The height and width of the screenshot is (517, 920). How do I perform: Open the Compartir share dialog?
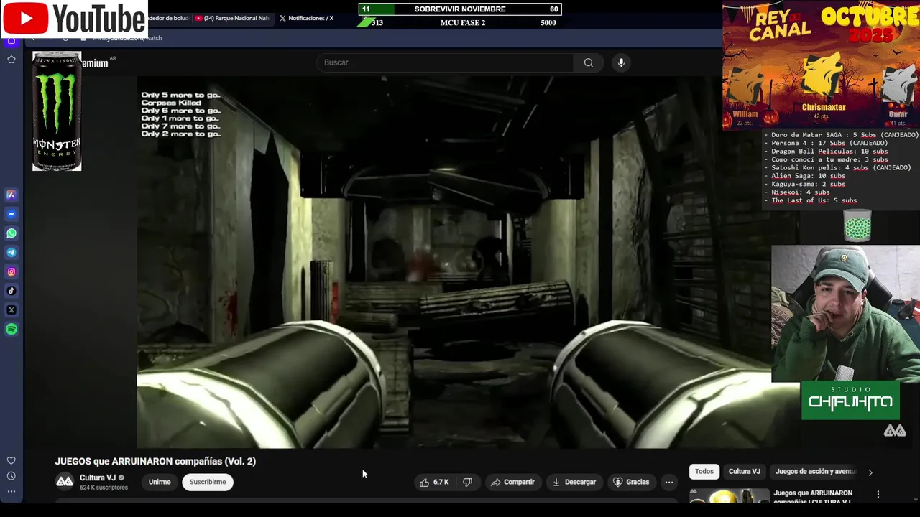pos(512,482)
